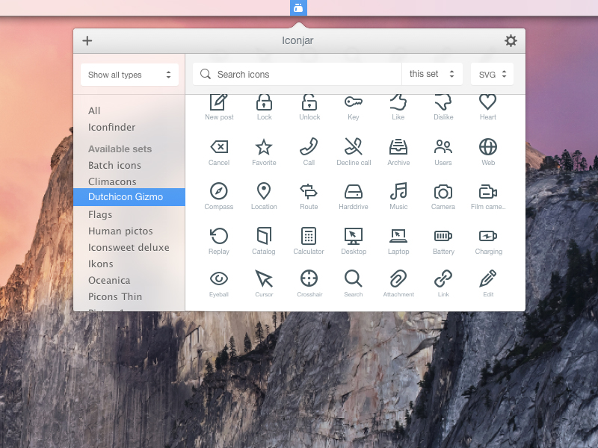
Task: Select the Route signpost icon
Action: tap(309, 192)
